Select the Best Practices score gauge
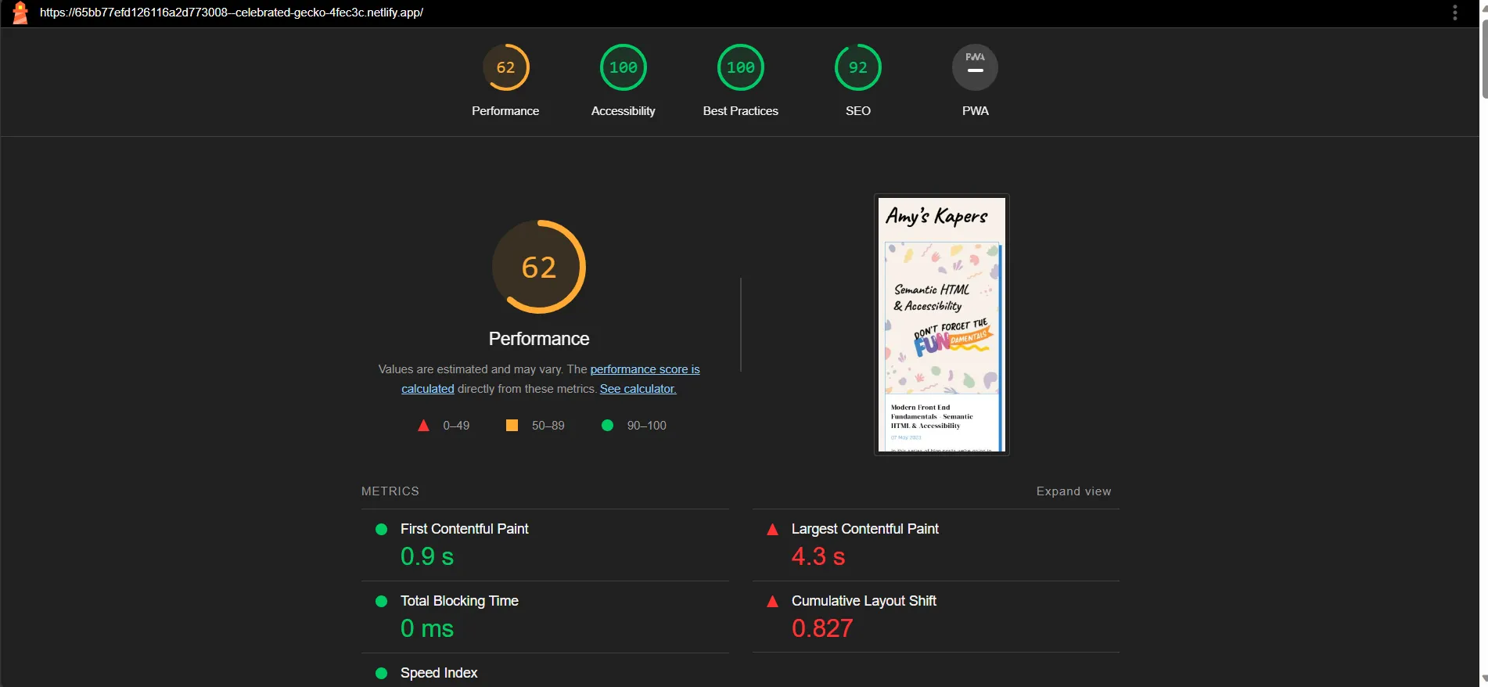Image resolution: width=1488 pixels, height=687 pixels. tap(740, 68)
